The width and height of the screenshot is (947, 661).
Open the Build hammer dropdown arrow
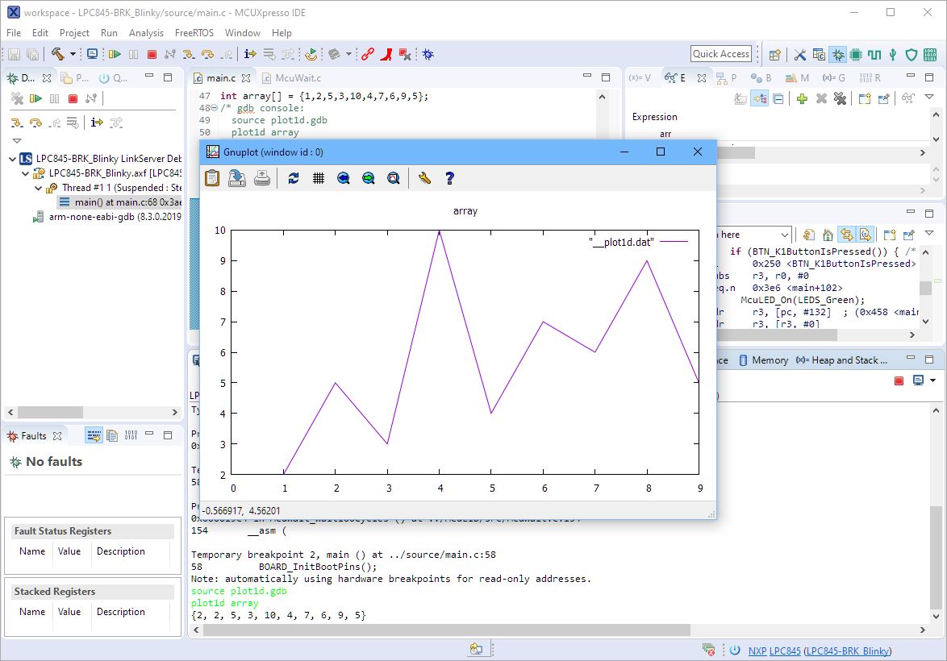(73, 54)
